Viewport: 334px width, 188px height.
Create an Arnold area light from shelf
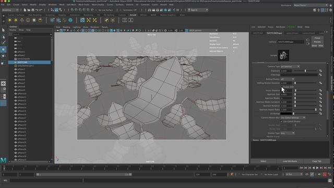click(9, 20)
